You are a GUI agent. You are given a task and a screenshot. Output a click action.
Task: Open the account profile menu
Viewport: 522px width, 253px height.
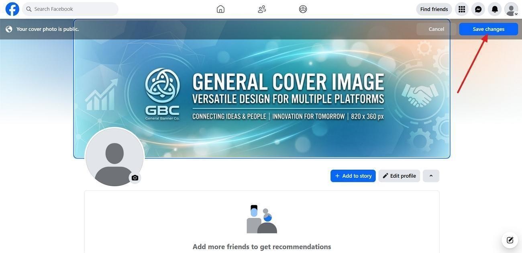point(511,9)
